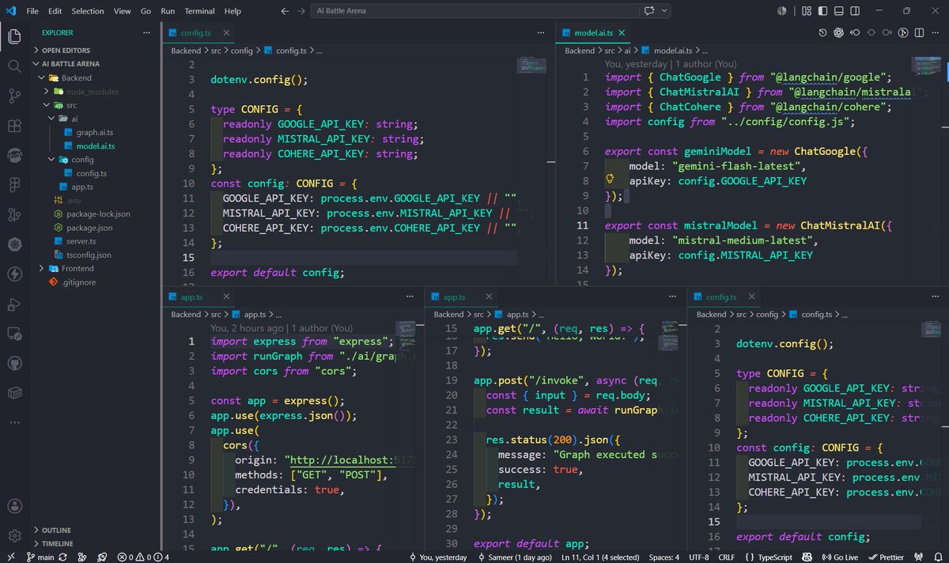This screenshot has width=949, height=563.
Task: Open More Actions ellipsis in model.ai.ts toolbar
Action: point(936,32)
